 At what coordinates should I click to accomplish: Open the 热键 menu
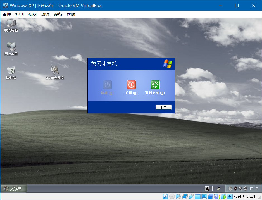45,14
